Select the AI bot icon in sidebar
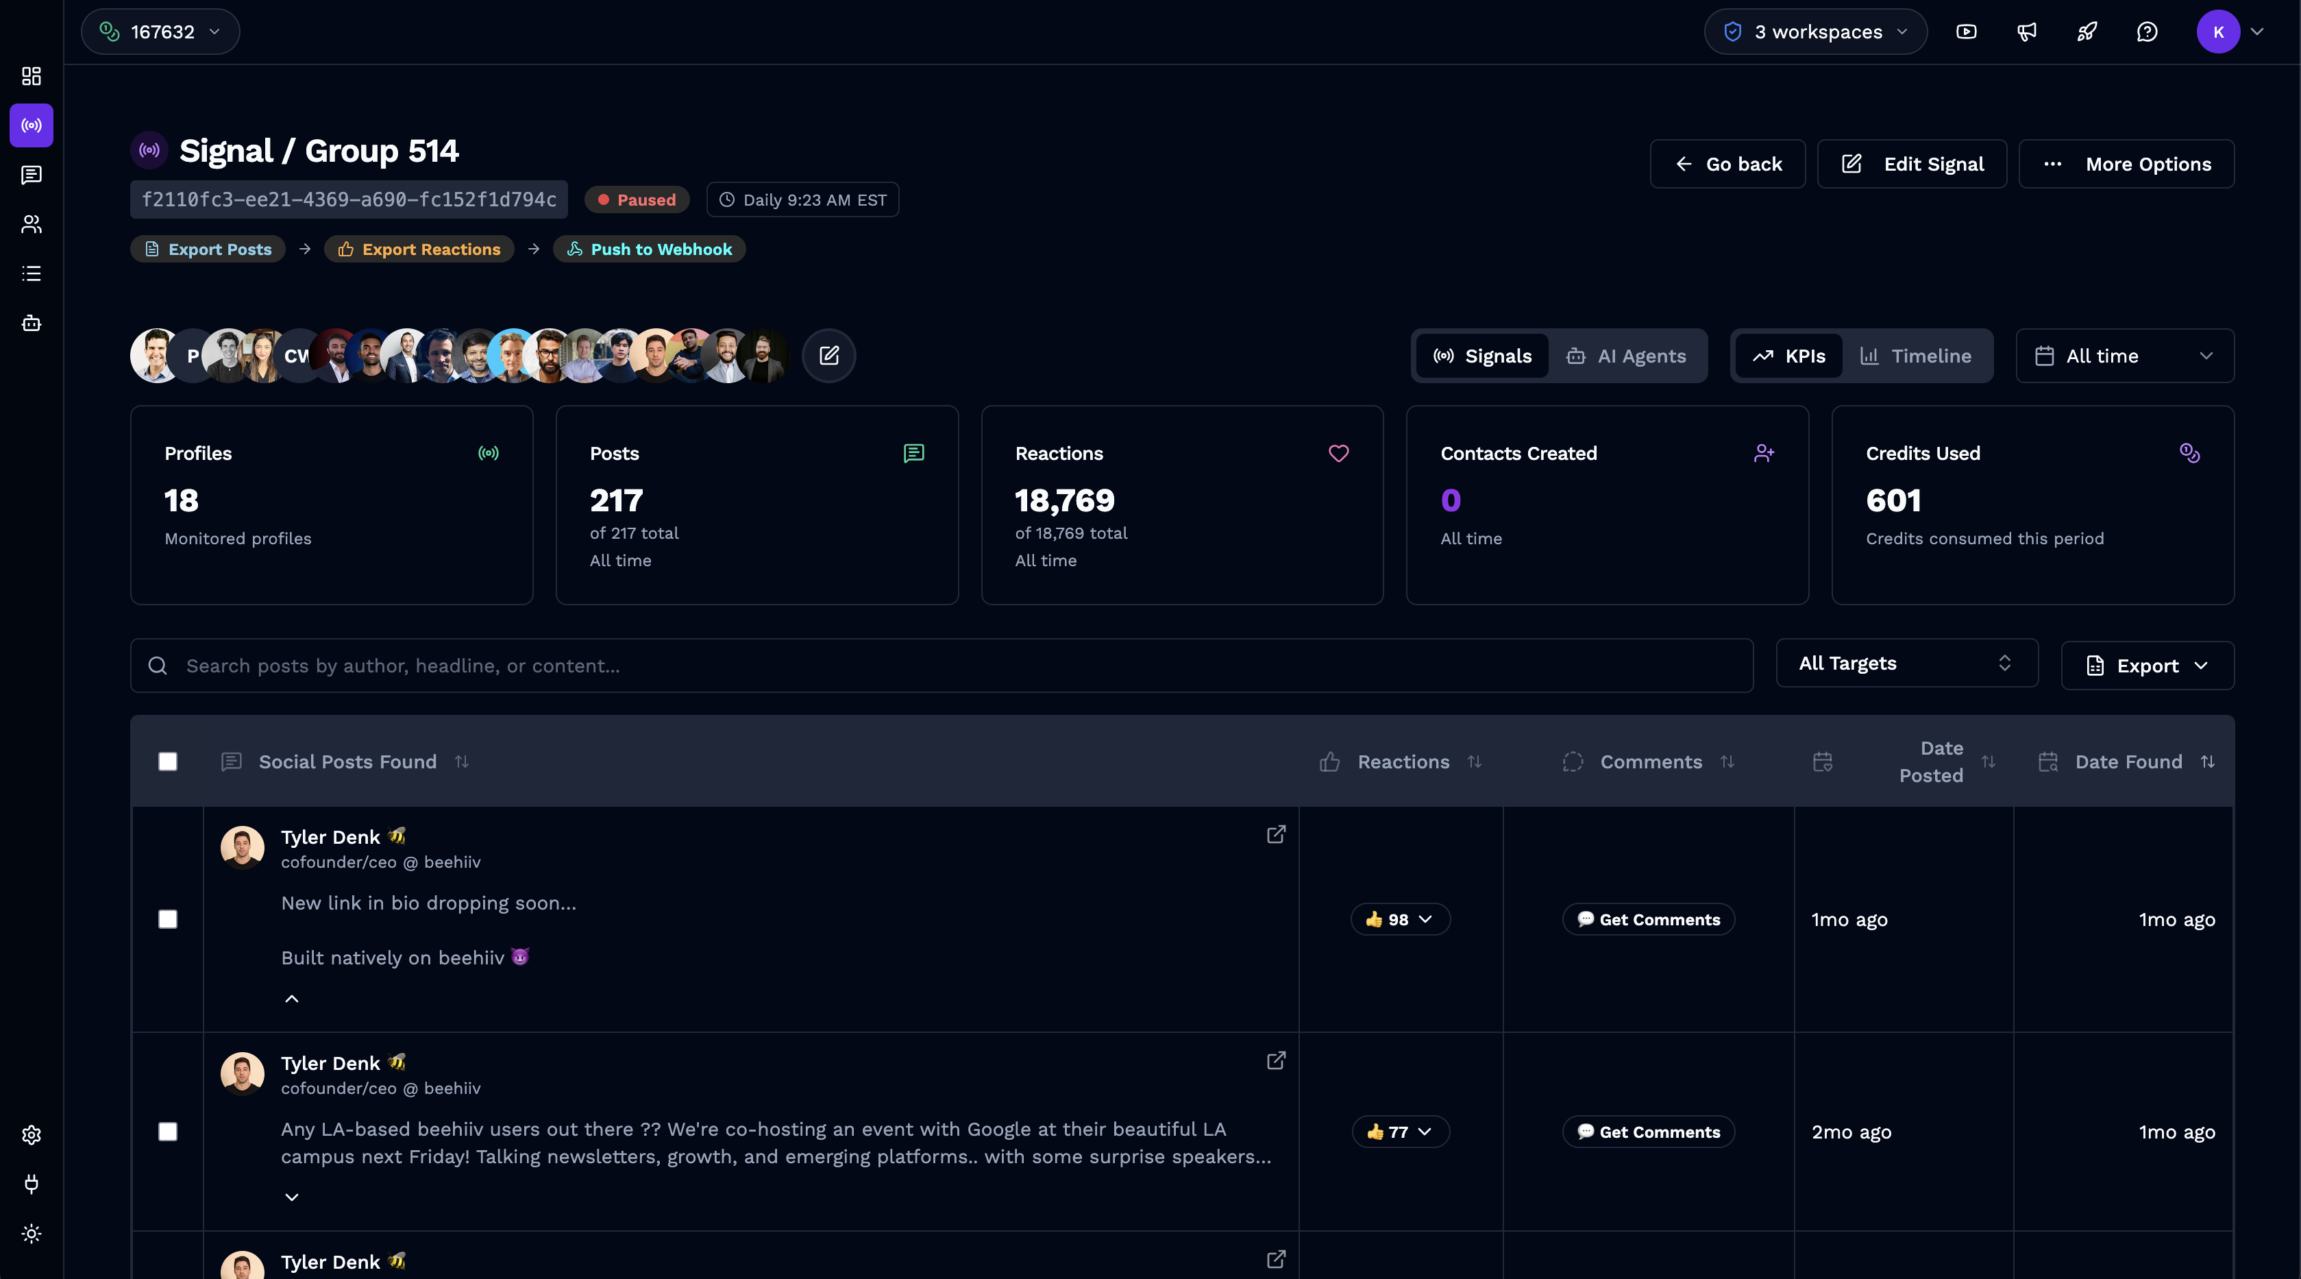2301x1279 pixels. pos(32,323)
